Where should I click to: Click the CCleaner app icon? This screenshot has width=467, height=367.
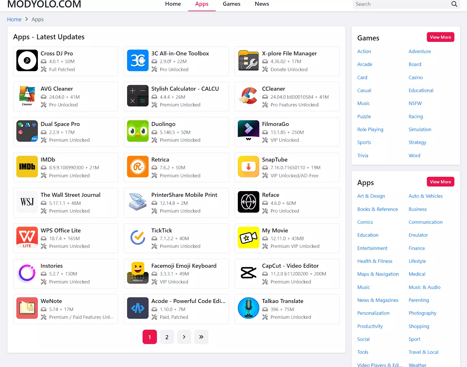(x=248, y=96)
